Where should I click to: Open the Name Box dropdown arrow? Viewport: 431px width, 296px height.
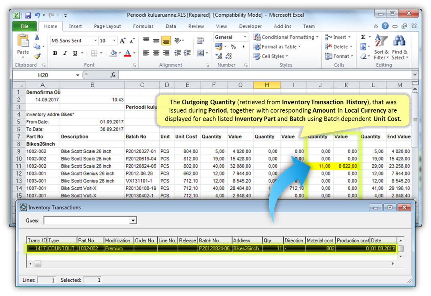click(x=77, y=75)
